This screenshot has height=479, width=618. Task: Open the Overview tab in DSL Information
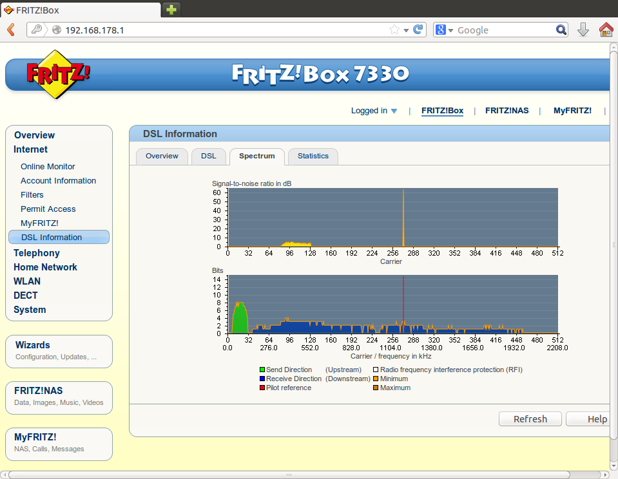[x=162, y=156]
